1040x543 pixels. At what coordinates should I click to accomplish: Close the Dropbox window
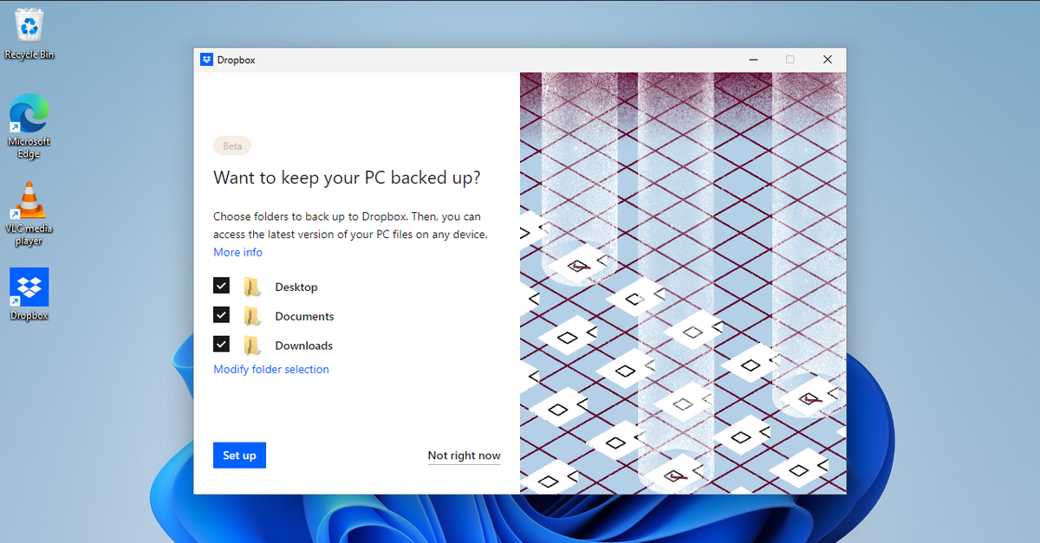click(828, 60)
